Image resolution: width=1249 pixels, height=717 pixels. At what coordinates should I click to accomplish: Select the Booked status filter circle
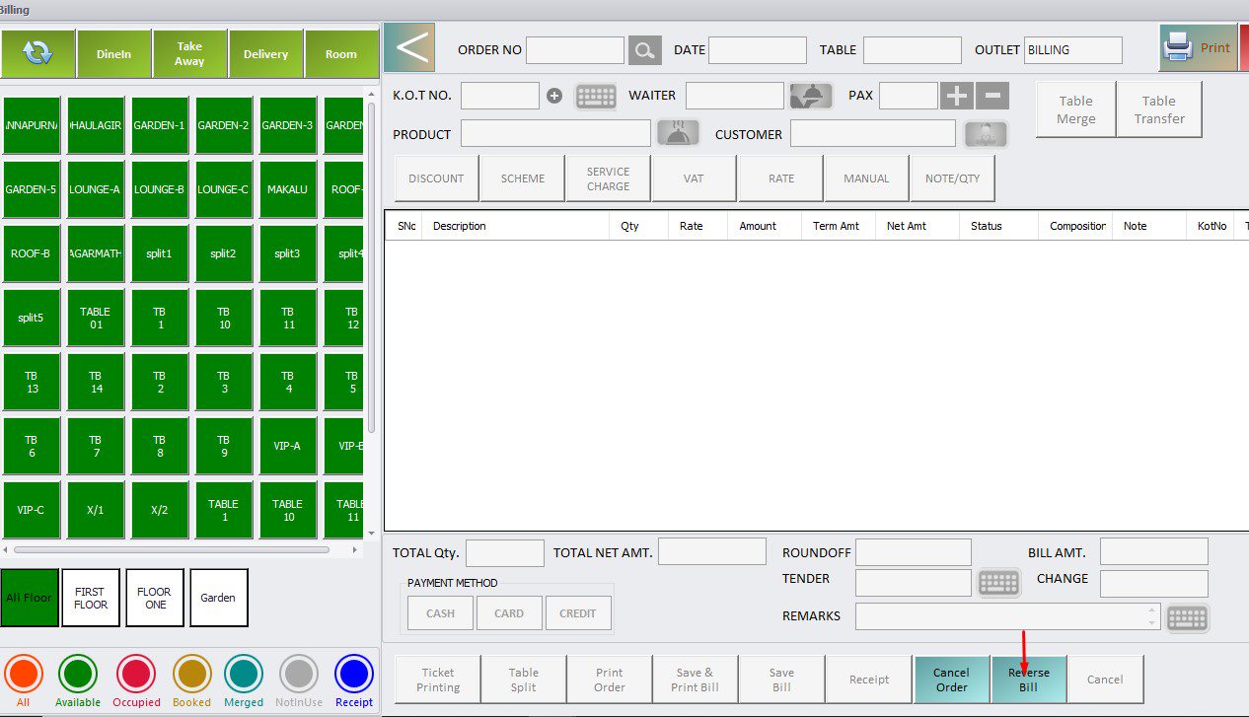tap(192, 674)
